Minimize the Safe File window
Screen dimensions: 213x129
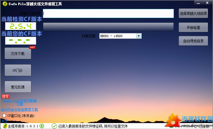198,3
